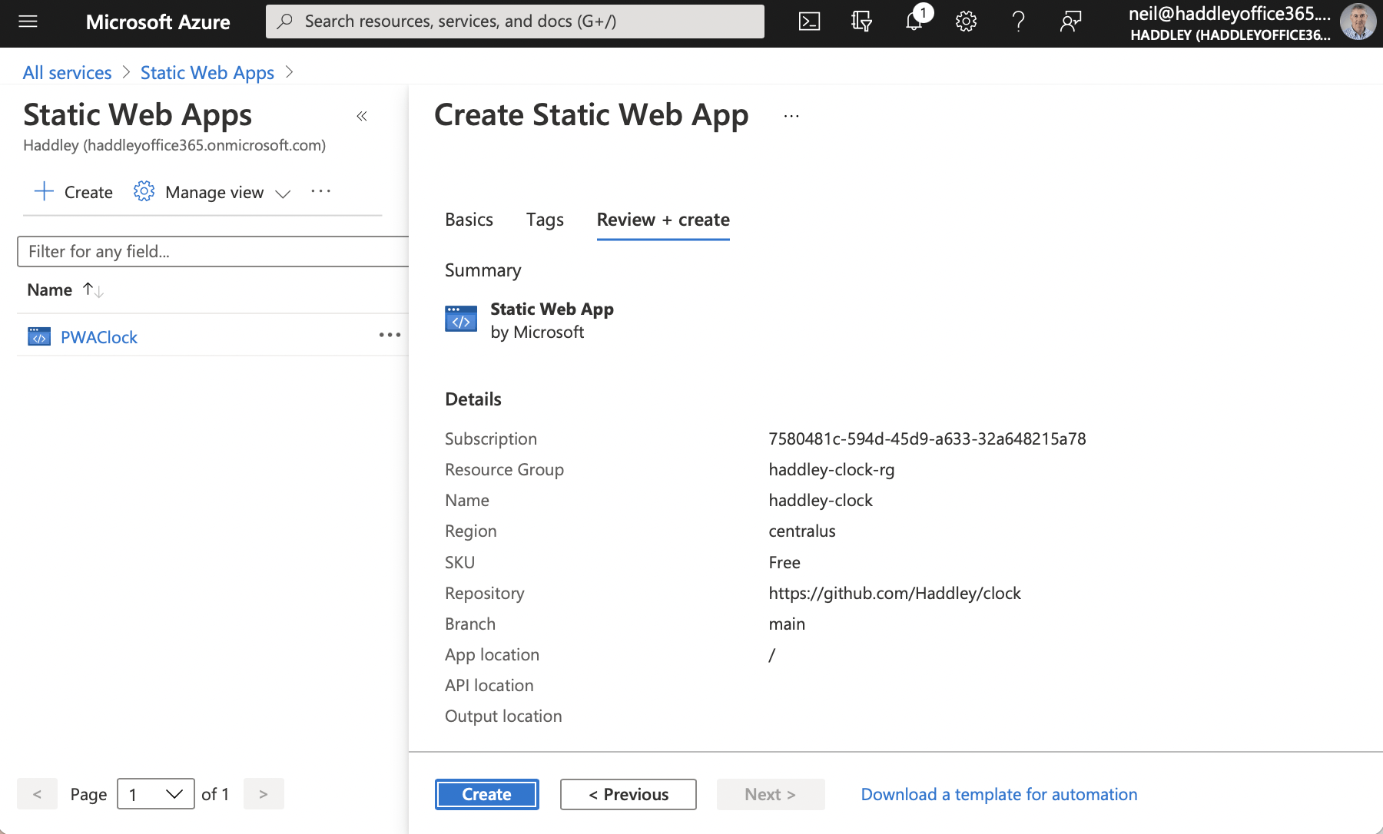The image size is (1383, 834).
Task: Click the Feedback icon in header
Action: (1070, 22)
